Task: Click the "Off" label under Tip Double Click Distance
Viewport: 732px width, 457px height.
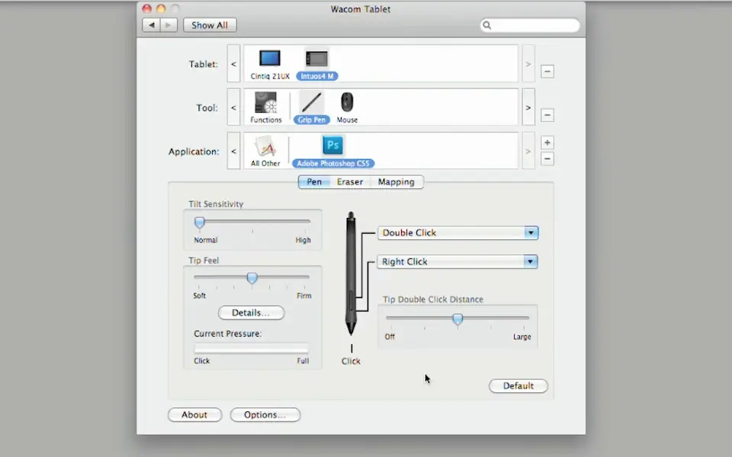Action: [x=390, y=337]
